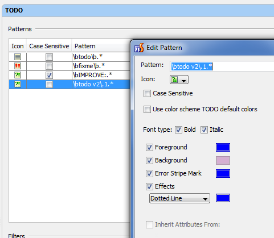Uncheck the Italic font type checkbox

(204, 130)
